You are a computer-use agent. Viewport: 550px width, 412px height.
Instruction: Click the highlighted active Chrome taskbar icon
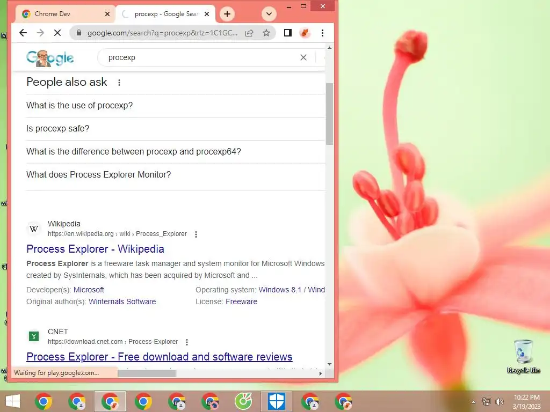tap(110, 401)
